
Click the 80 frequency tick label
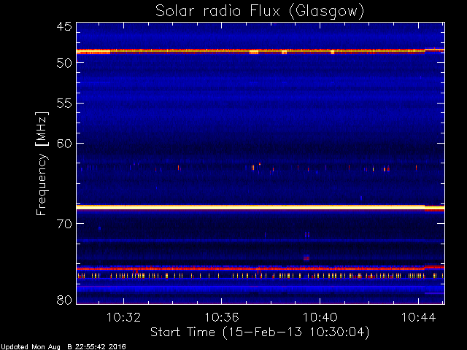tap(64, 300)
